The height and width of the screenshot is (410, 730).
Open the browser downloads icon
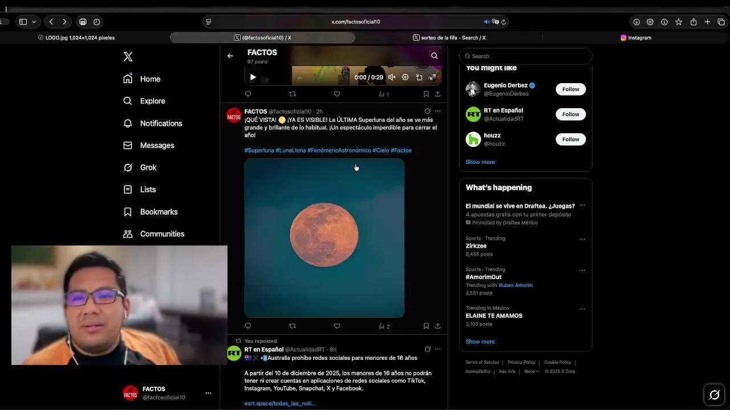(x=636, y=22)
